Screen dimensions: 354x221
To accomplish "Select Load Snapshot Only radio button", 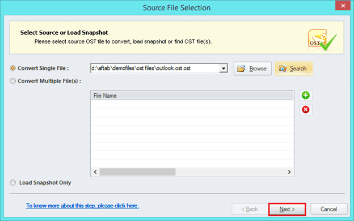I will click(x=12, y=182).
